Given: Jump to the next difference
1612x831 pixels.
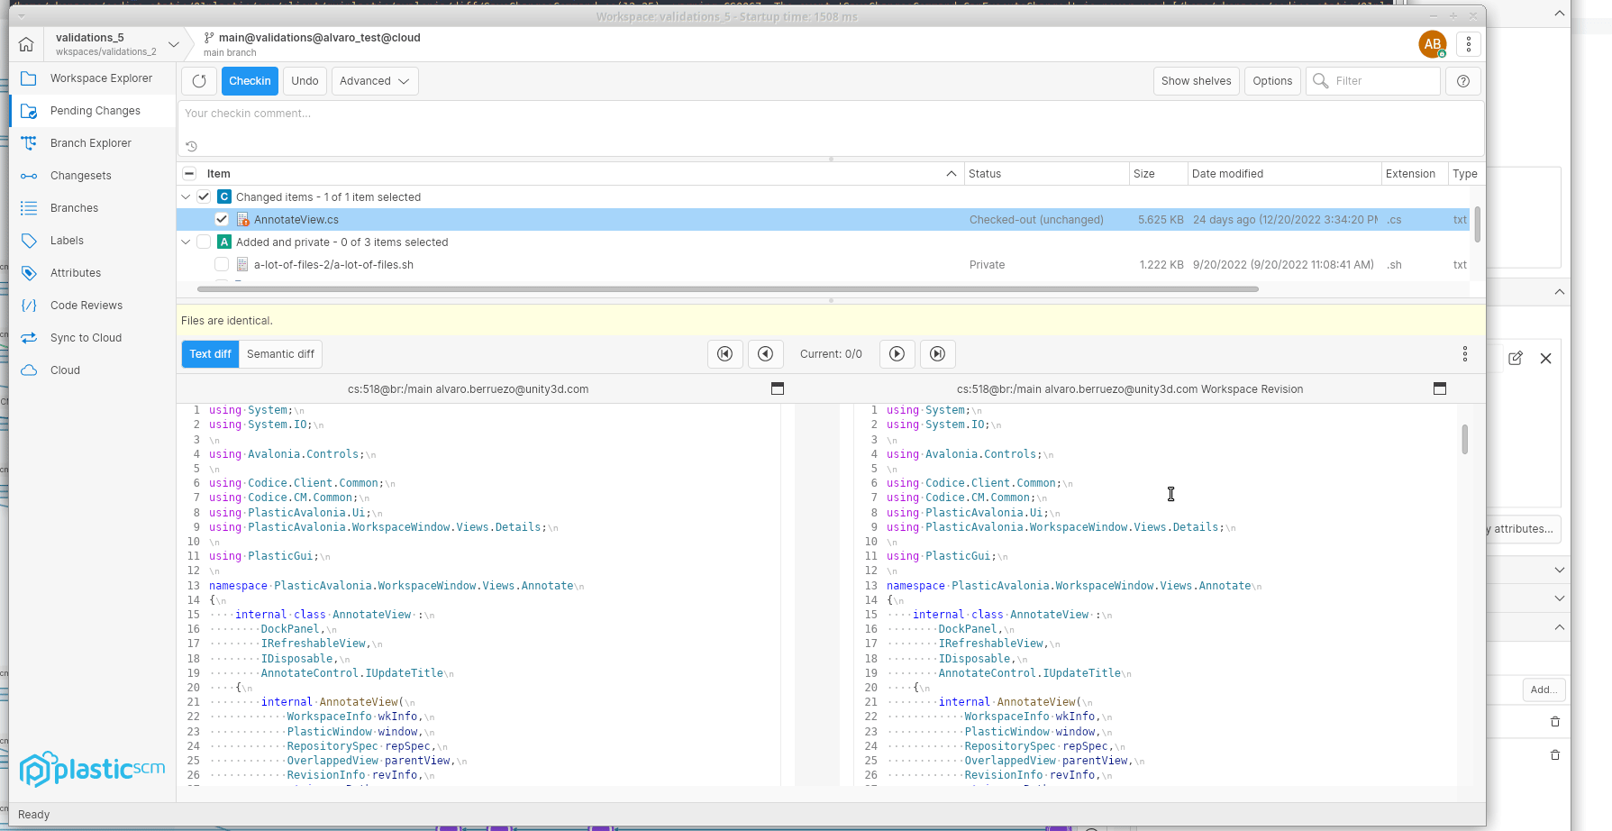Looking at the screenshot, I should (x=897, y=353).
